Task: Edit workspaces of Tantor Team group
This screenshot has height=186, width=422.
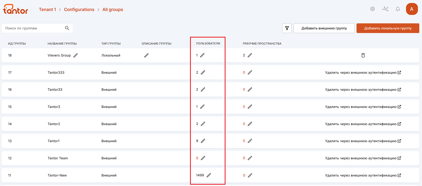Action: pyautogui.click(x=250, y=158)
